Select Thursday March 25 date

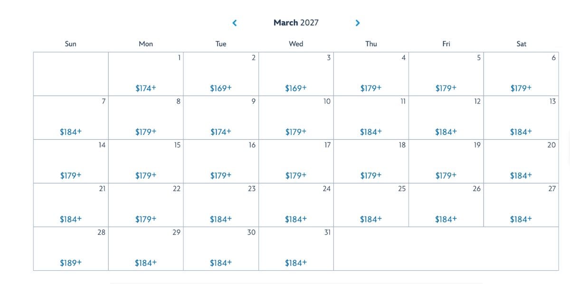click(x=371, y=205)
